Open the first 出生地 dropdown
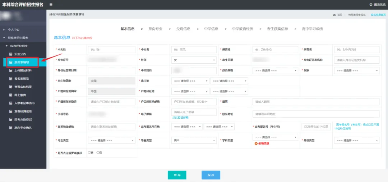Viewport: 388px width, 182px height. (190, 81)
